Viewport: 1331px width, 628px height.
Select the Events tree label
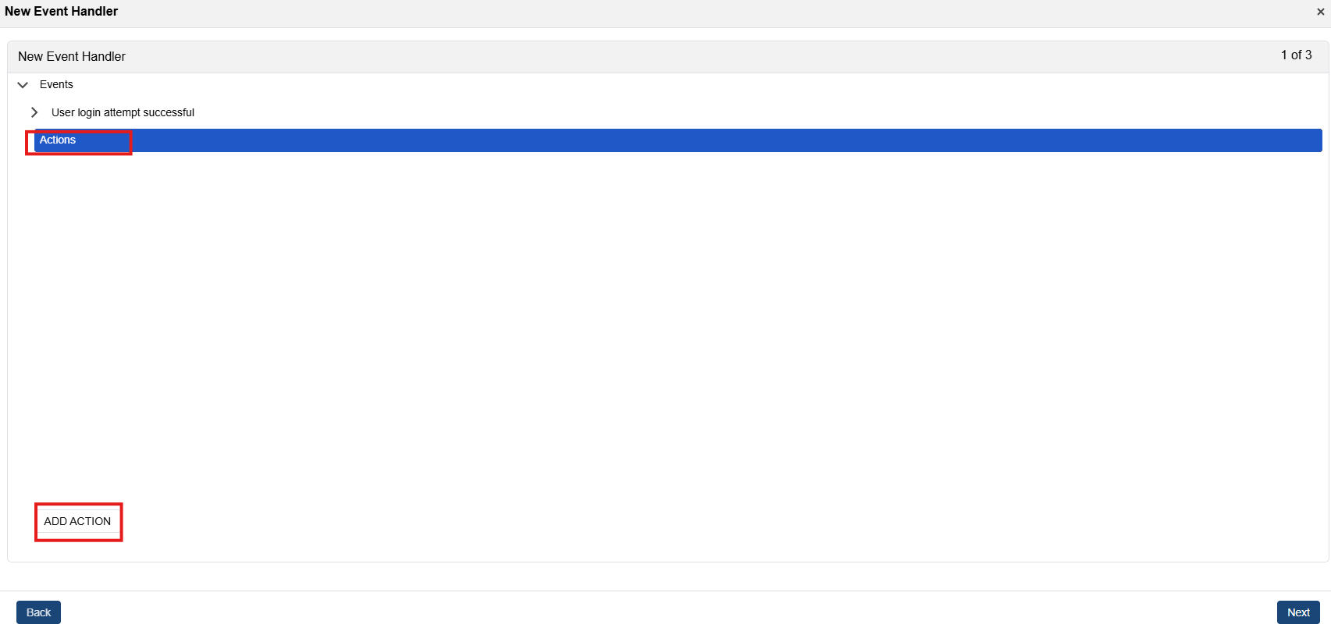click(56, 84)
